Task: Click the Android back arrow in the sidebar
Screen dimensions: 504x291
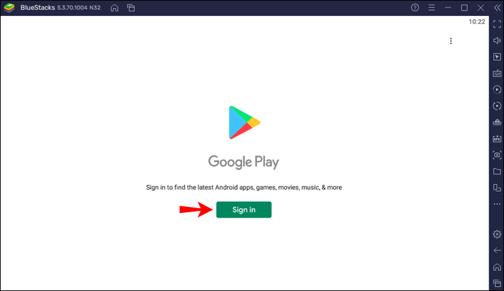Action: (x=497, y=250)
